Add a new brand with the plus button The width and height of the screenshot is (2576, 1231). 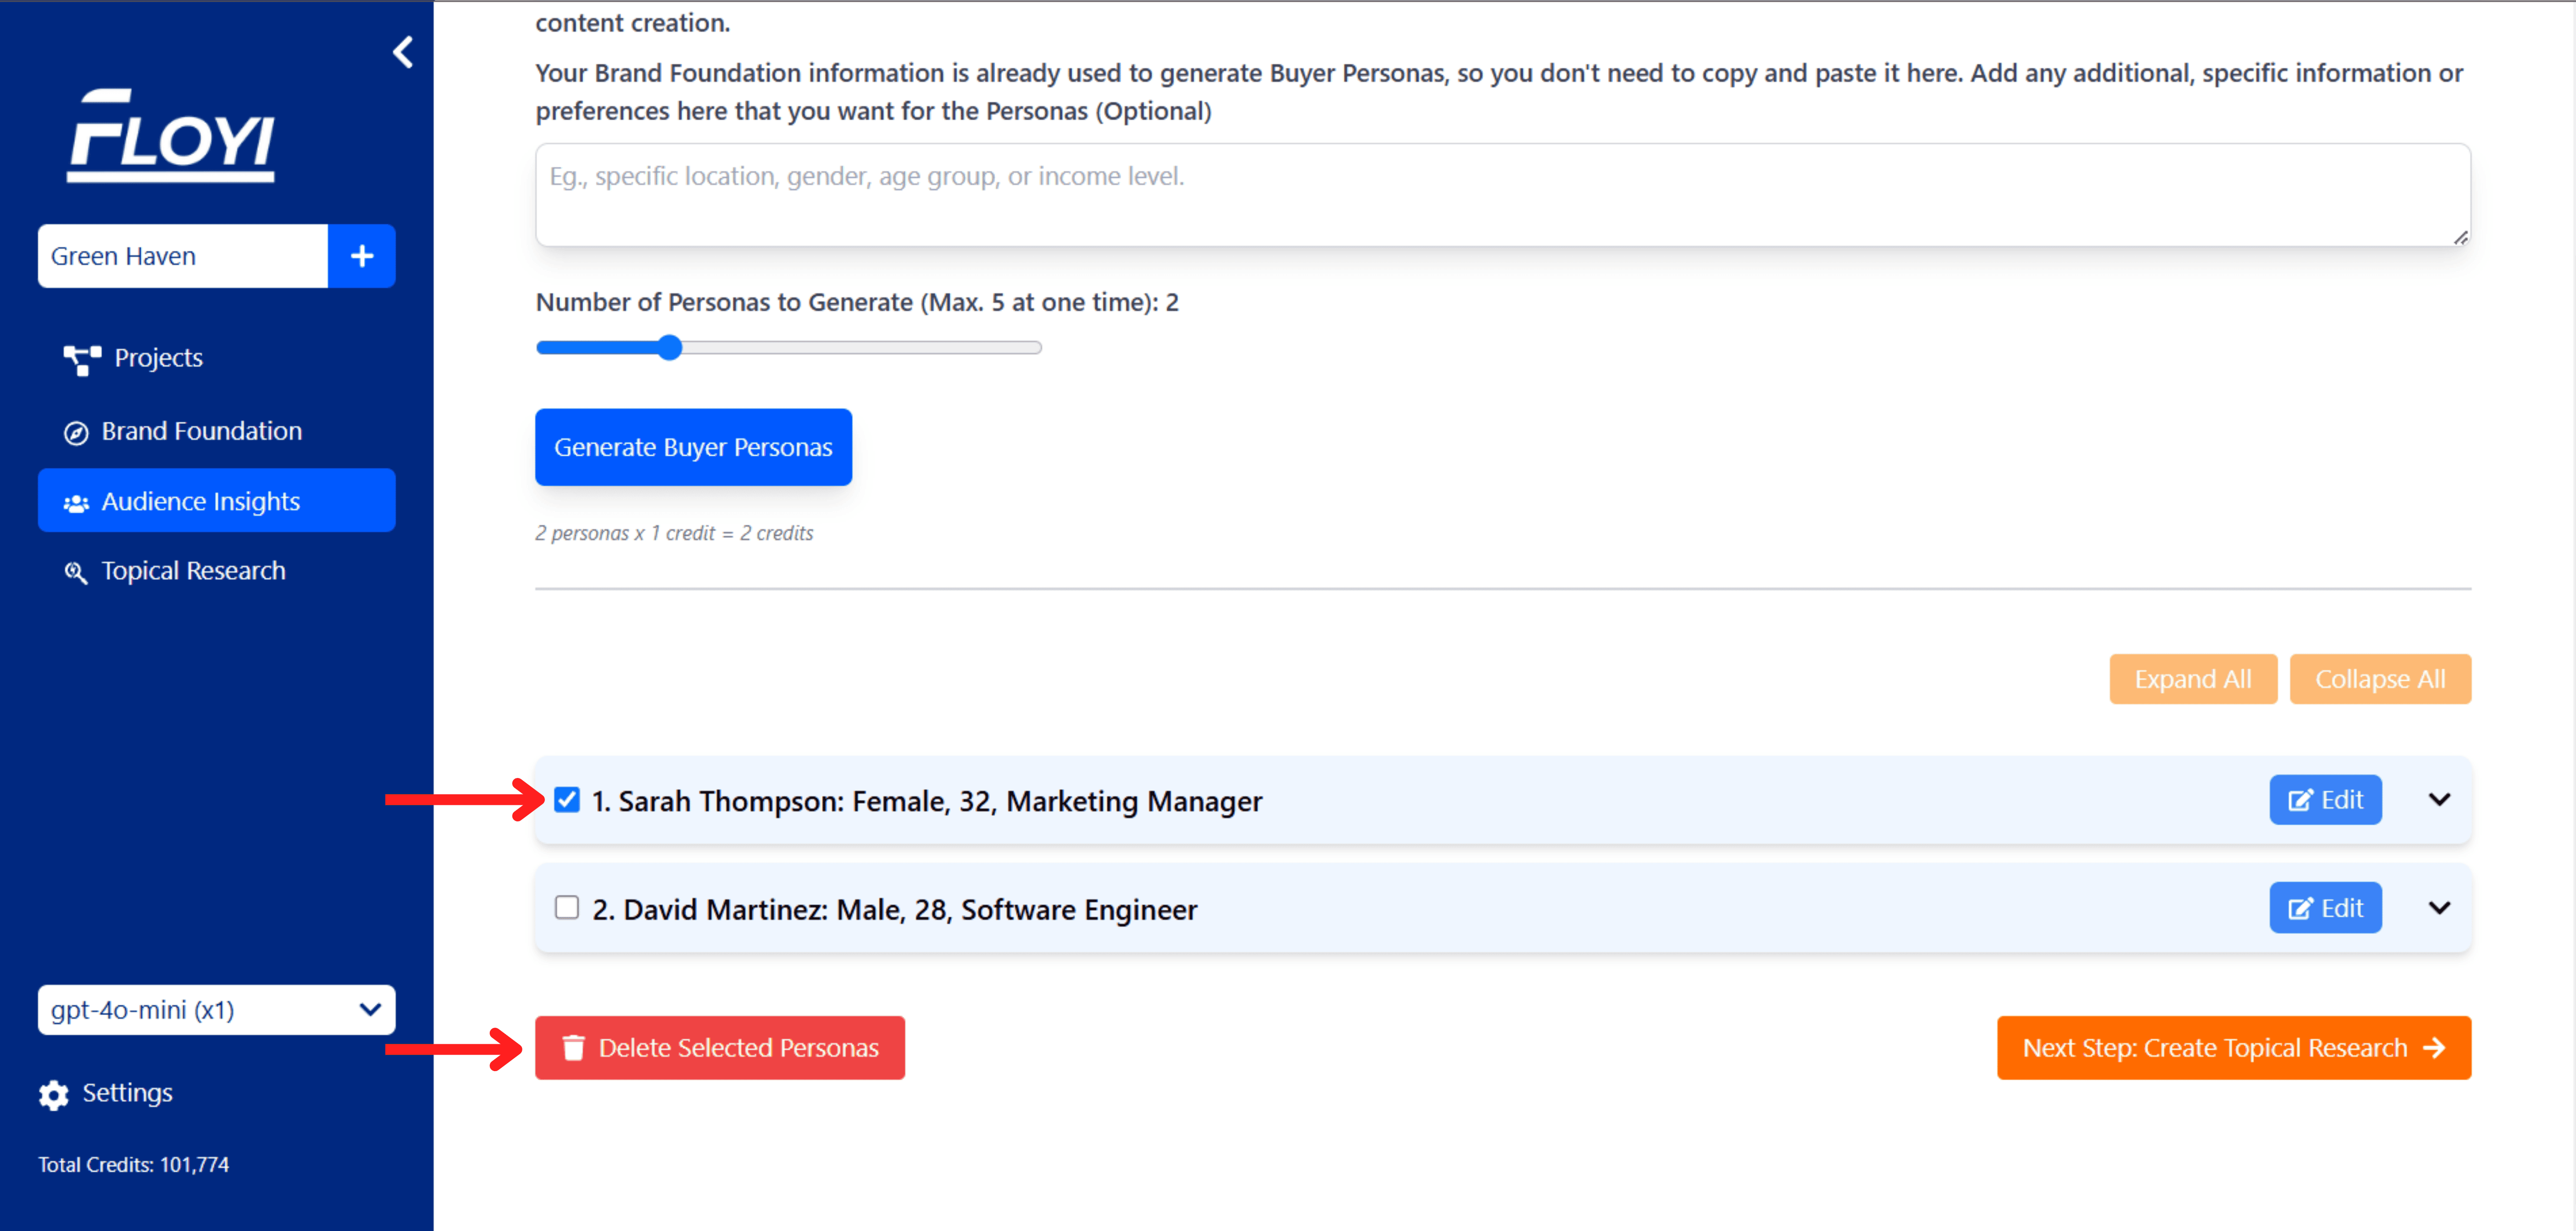[x=362, y=256]
